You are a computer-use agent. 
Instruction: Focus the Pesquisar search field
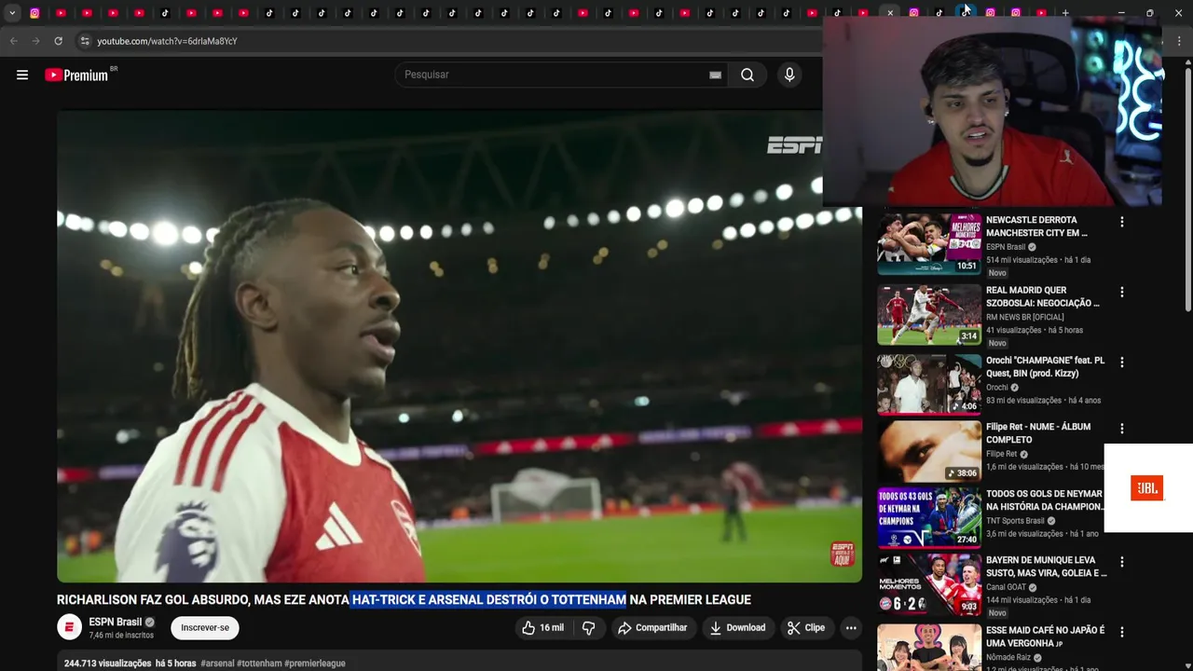pyautogui.click(x=555, y=75)
